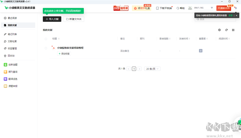Open the 618 抽免单 promotion banner
This screenshot has width=241, height=138.
(x=121, y=8)
